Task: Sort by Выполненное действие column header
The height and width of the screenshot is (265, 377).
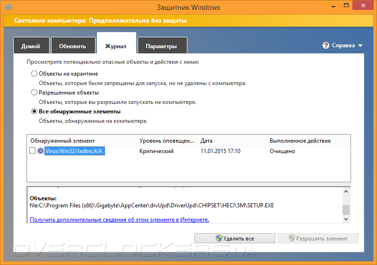Action: [x=304, y=141]
